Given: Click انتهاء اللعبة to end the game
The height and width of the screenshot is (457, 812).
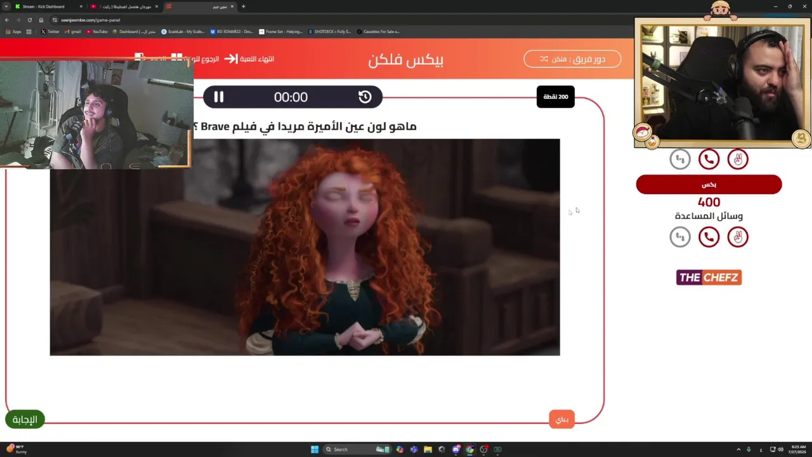Looking at the screenshot, I should coord(249,59).
